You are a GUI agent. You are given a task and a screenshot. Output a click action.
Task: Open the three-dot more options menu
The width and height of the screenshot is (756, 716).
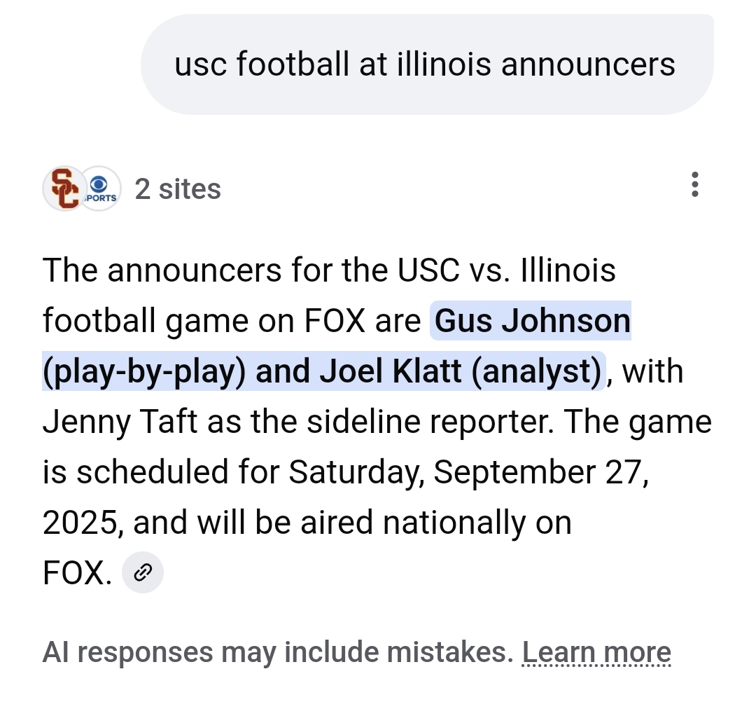click(x=694, y=184)
